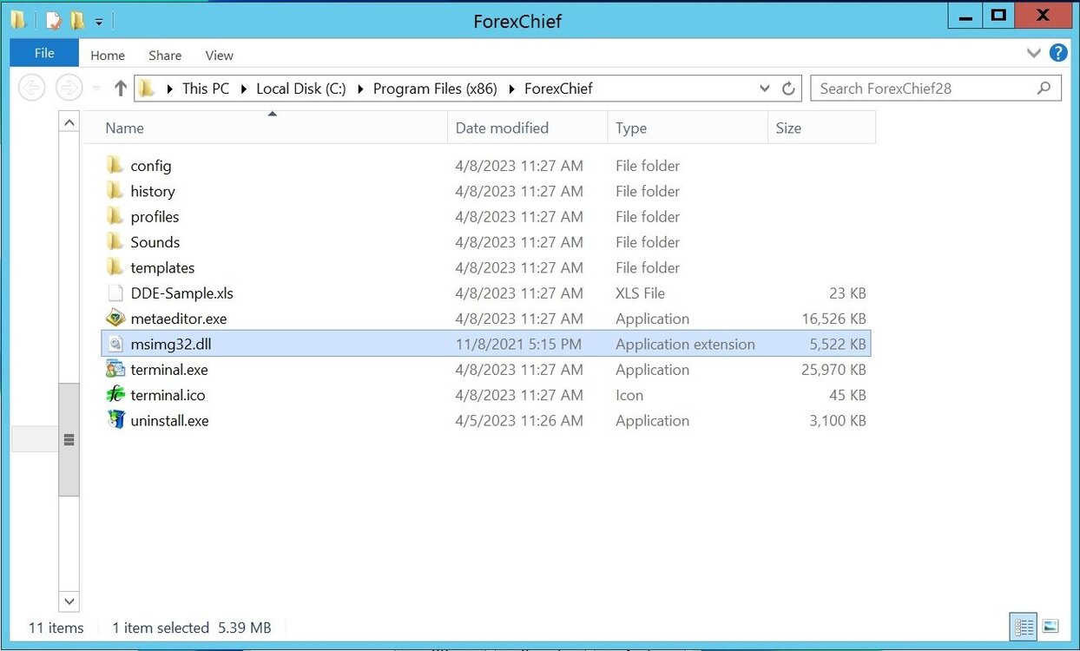Click the navigation pane scroll down arrow
Viewport: 1080px width, 651px height.
coord(69,600)
